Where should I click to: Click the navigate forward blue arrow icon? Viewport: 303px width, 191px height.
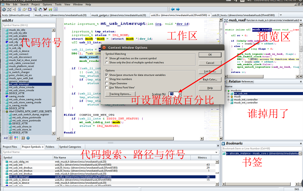(178, 9)
